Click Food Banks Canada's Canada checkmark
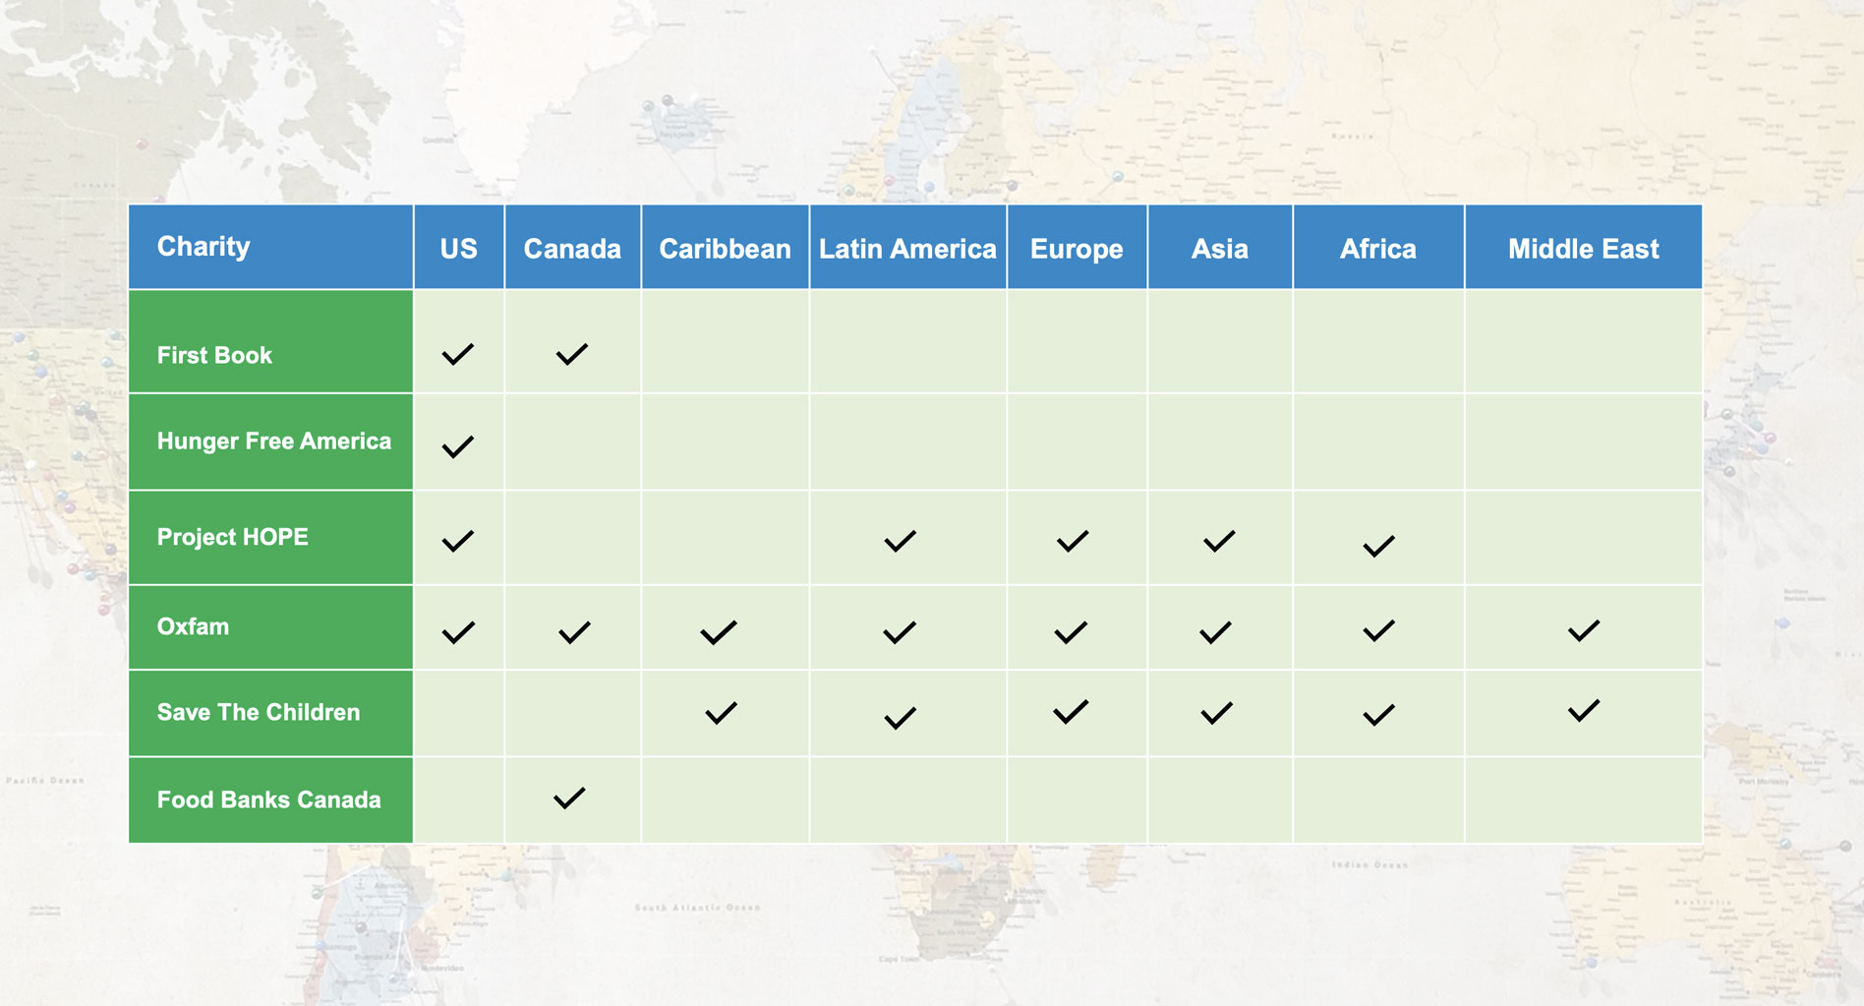The height and width of the screenshot is (1006, 1864). [569, 798]
